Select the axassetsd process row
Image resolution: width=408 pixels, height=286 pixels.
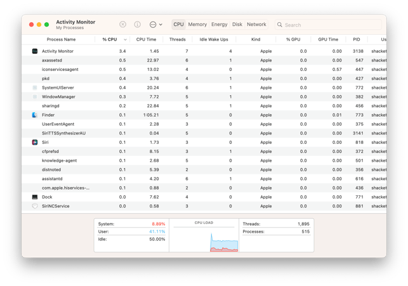(x=204, y=60)
